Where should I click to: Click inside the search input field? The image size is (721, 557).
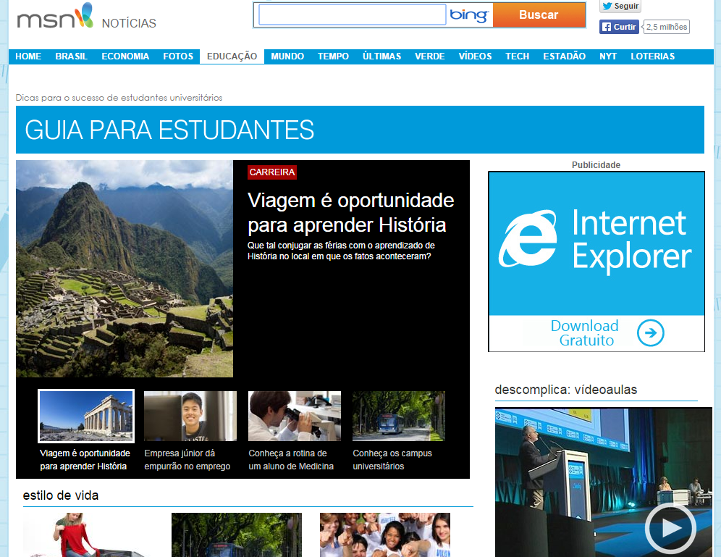(x=351, y=14)
